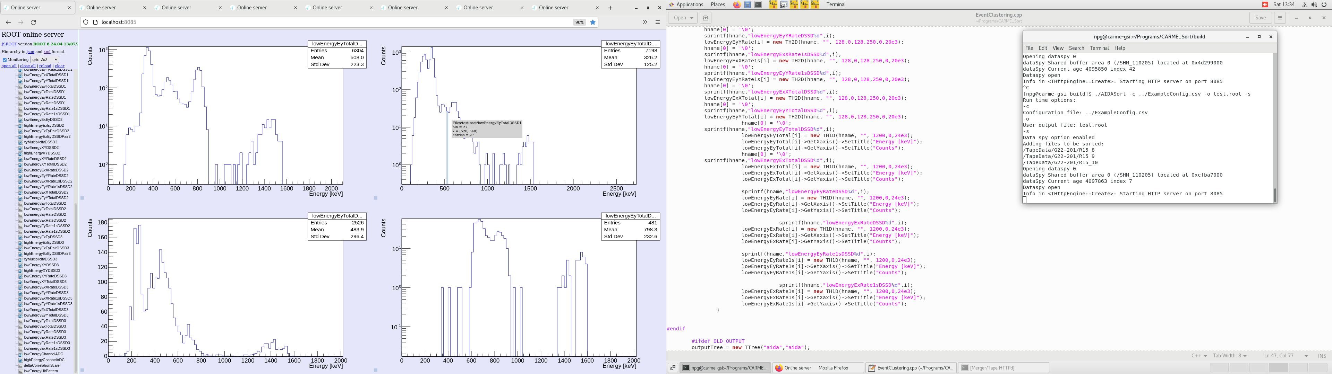The width and height of the screenshot is (1332, 374).
Task: Click the volume icon in system tray
Action: (x=1314, y=5)
